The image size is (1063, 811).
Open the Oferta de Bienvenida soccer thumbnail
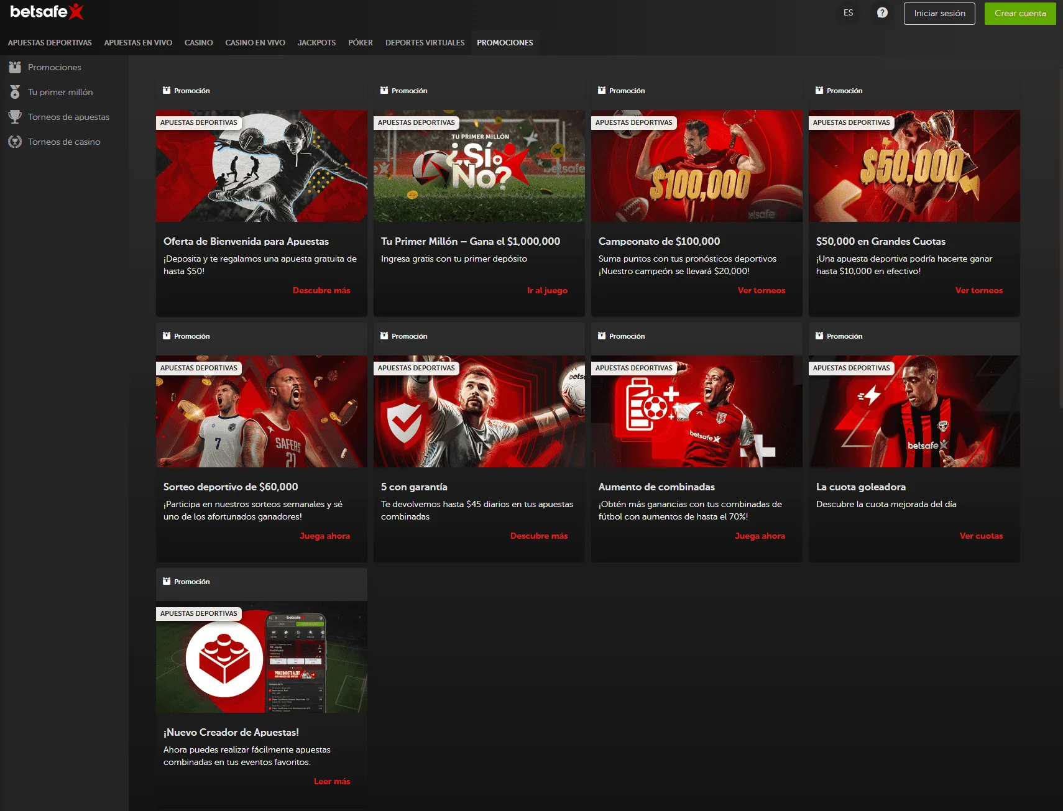tap(262, 166)
